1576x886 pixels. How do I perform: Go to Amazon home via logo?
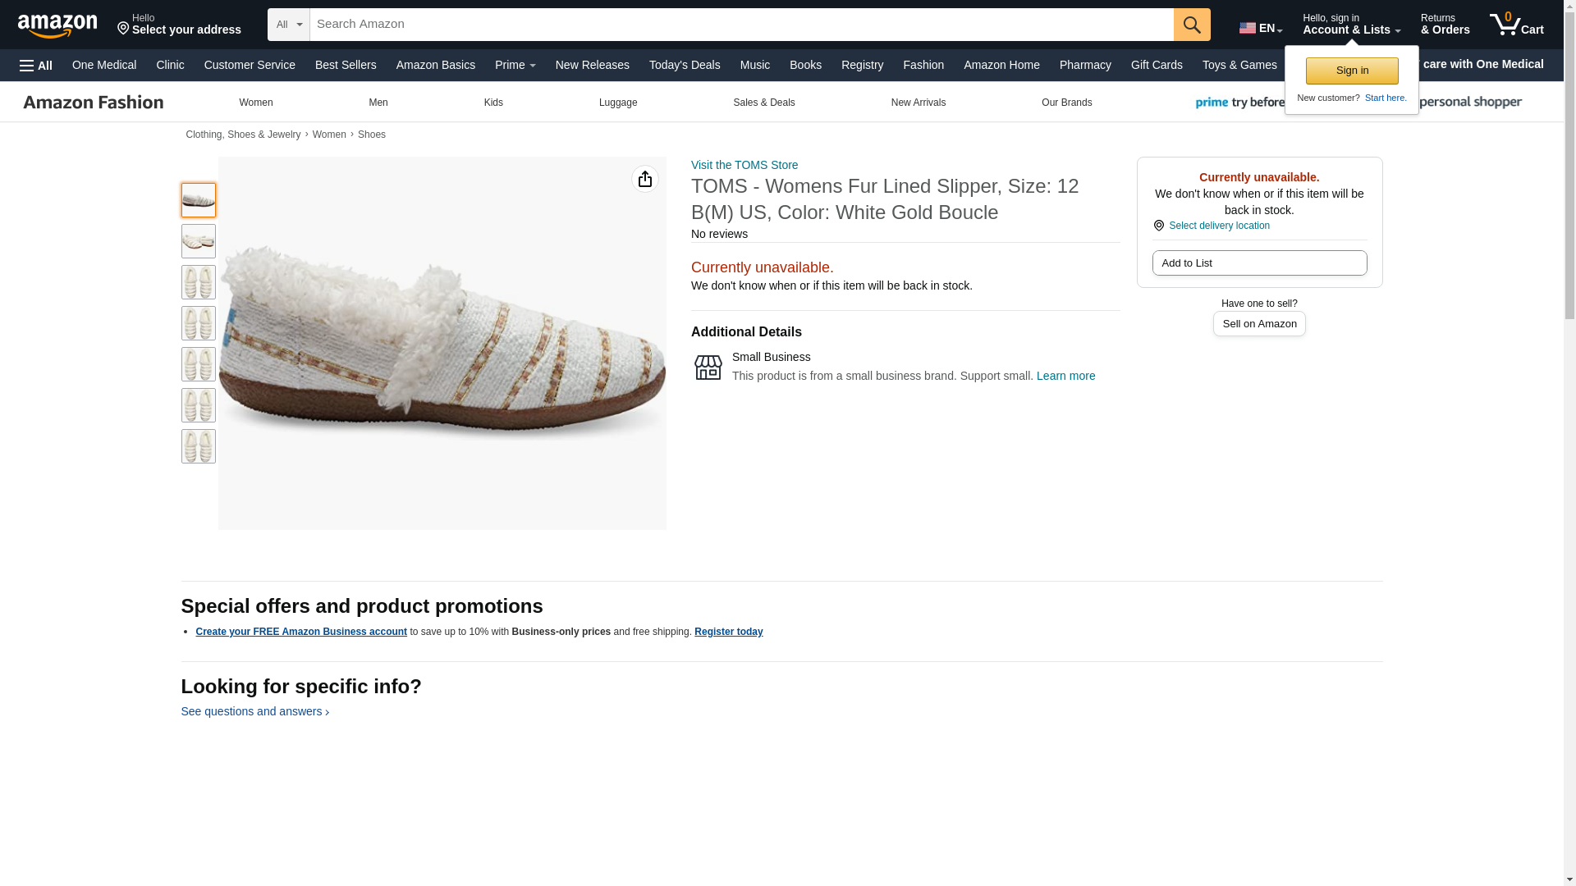tap(57, 25)
